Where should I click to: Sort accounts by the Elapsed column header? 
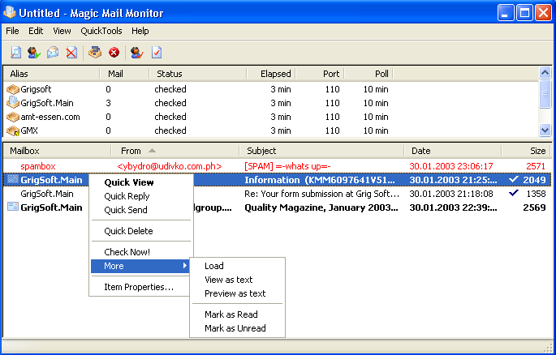(271, 74)
